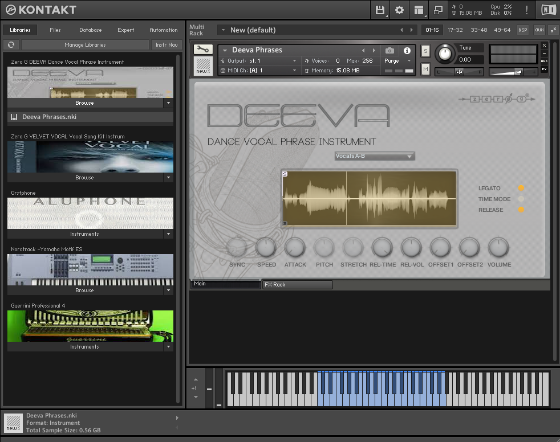Image resolution: width=560 pixels, height=442 pixels.
Task: Open Orstphone library dropdown arrow
Action: point(169,234)
